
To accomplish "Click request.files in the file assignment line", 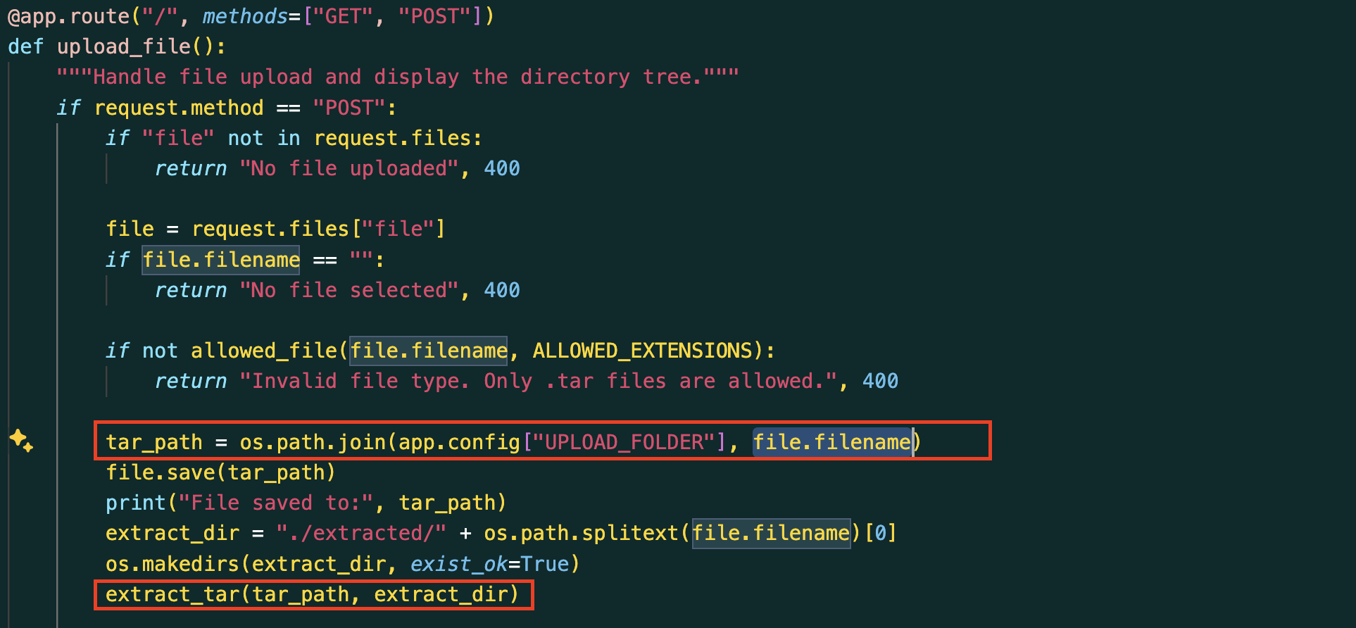I will point(270,229).
